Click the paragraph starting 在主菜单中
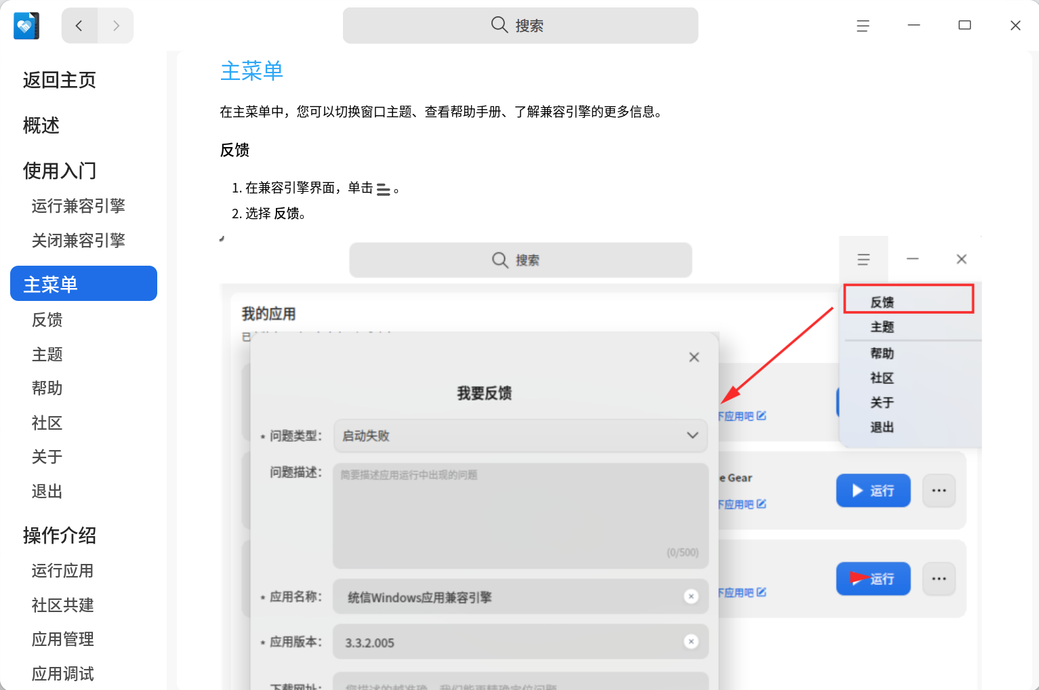 point(441,112)
